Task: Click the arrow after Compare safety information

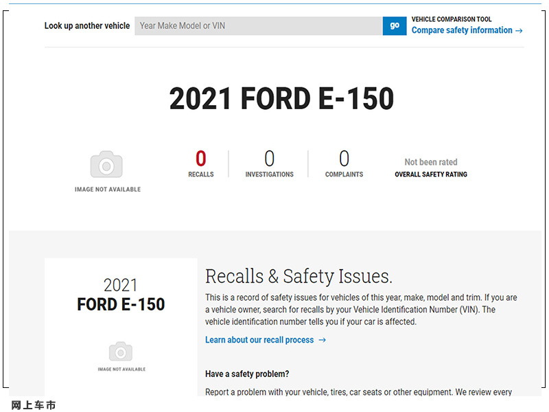Action: pyautogui.click(x=519, y=31)
